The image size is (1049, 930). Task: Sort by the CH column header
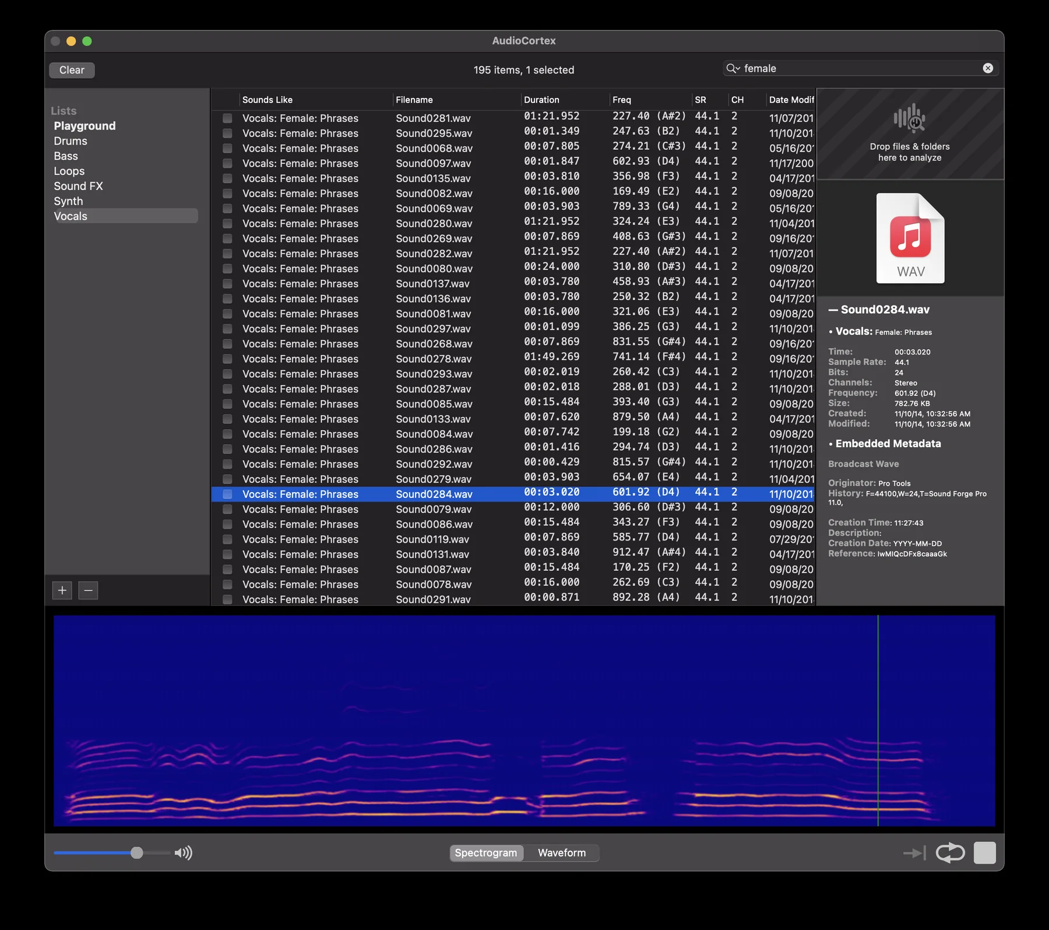coord(747,100)
